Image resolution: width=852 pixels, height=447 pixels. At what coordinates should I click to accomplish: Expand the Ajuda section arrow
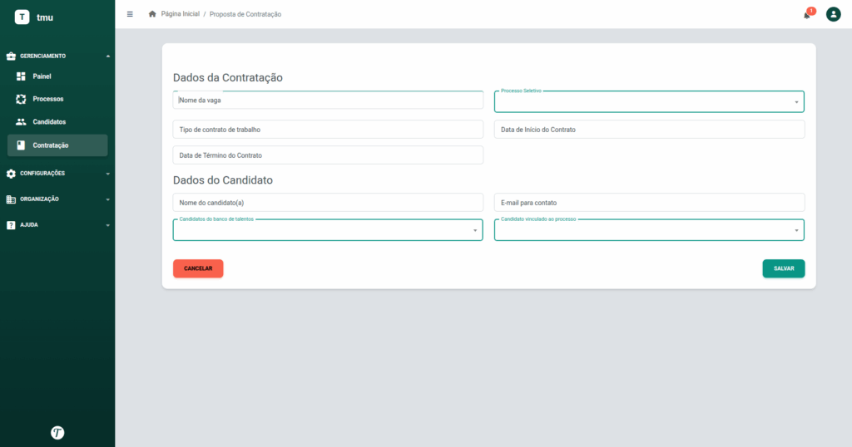107,225
